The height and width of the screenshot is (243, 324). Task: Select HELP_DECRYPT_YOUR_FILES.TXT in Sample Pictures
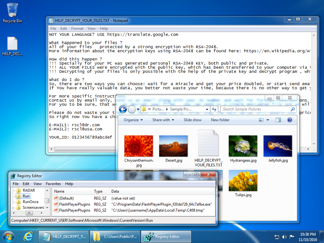208,148
